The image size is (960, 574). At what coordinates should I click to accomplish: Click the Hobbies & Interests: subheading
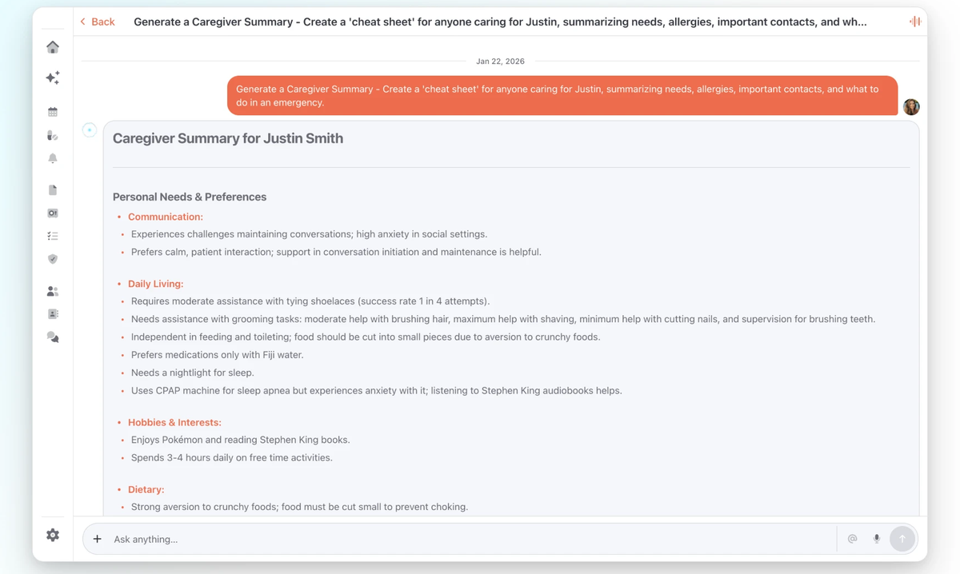point(174,422)
